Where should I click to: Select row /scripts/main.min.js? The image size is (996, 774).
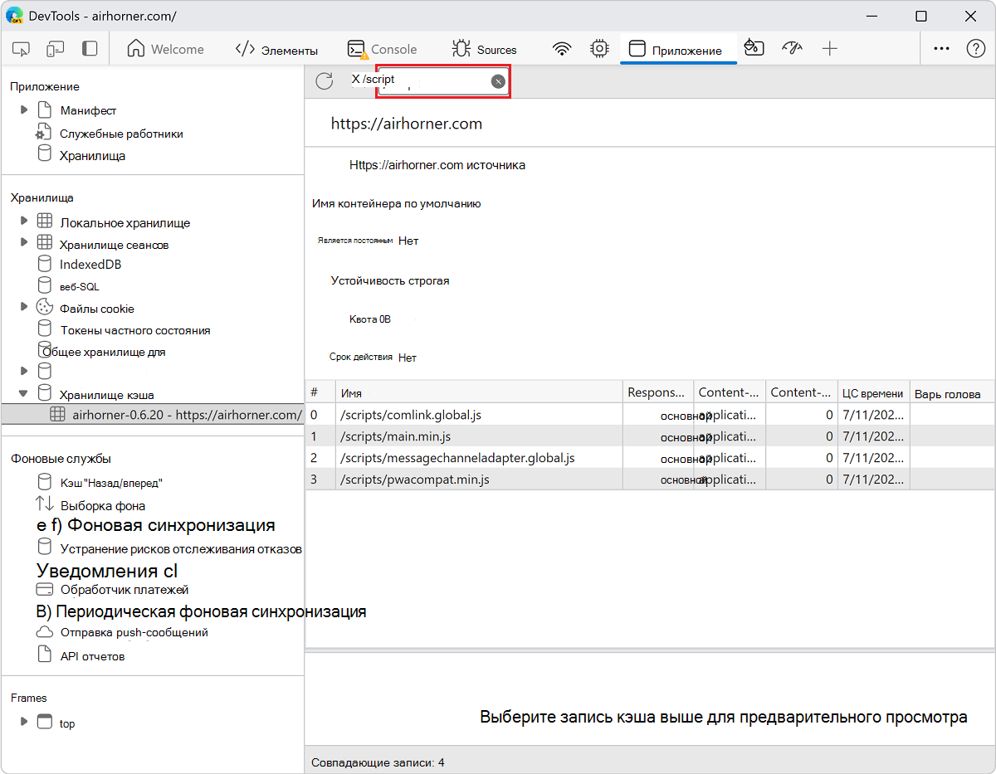[x=650, y=436]
